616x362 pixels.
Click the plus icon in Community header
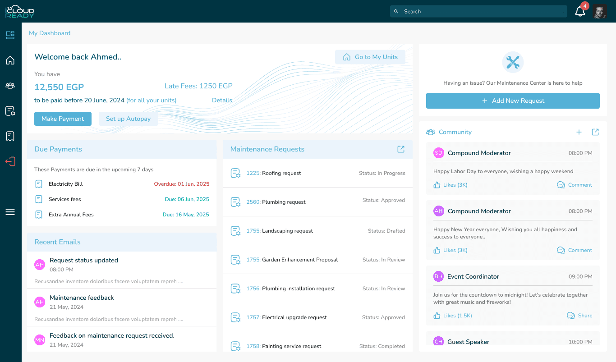[579, 132]
